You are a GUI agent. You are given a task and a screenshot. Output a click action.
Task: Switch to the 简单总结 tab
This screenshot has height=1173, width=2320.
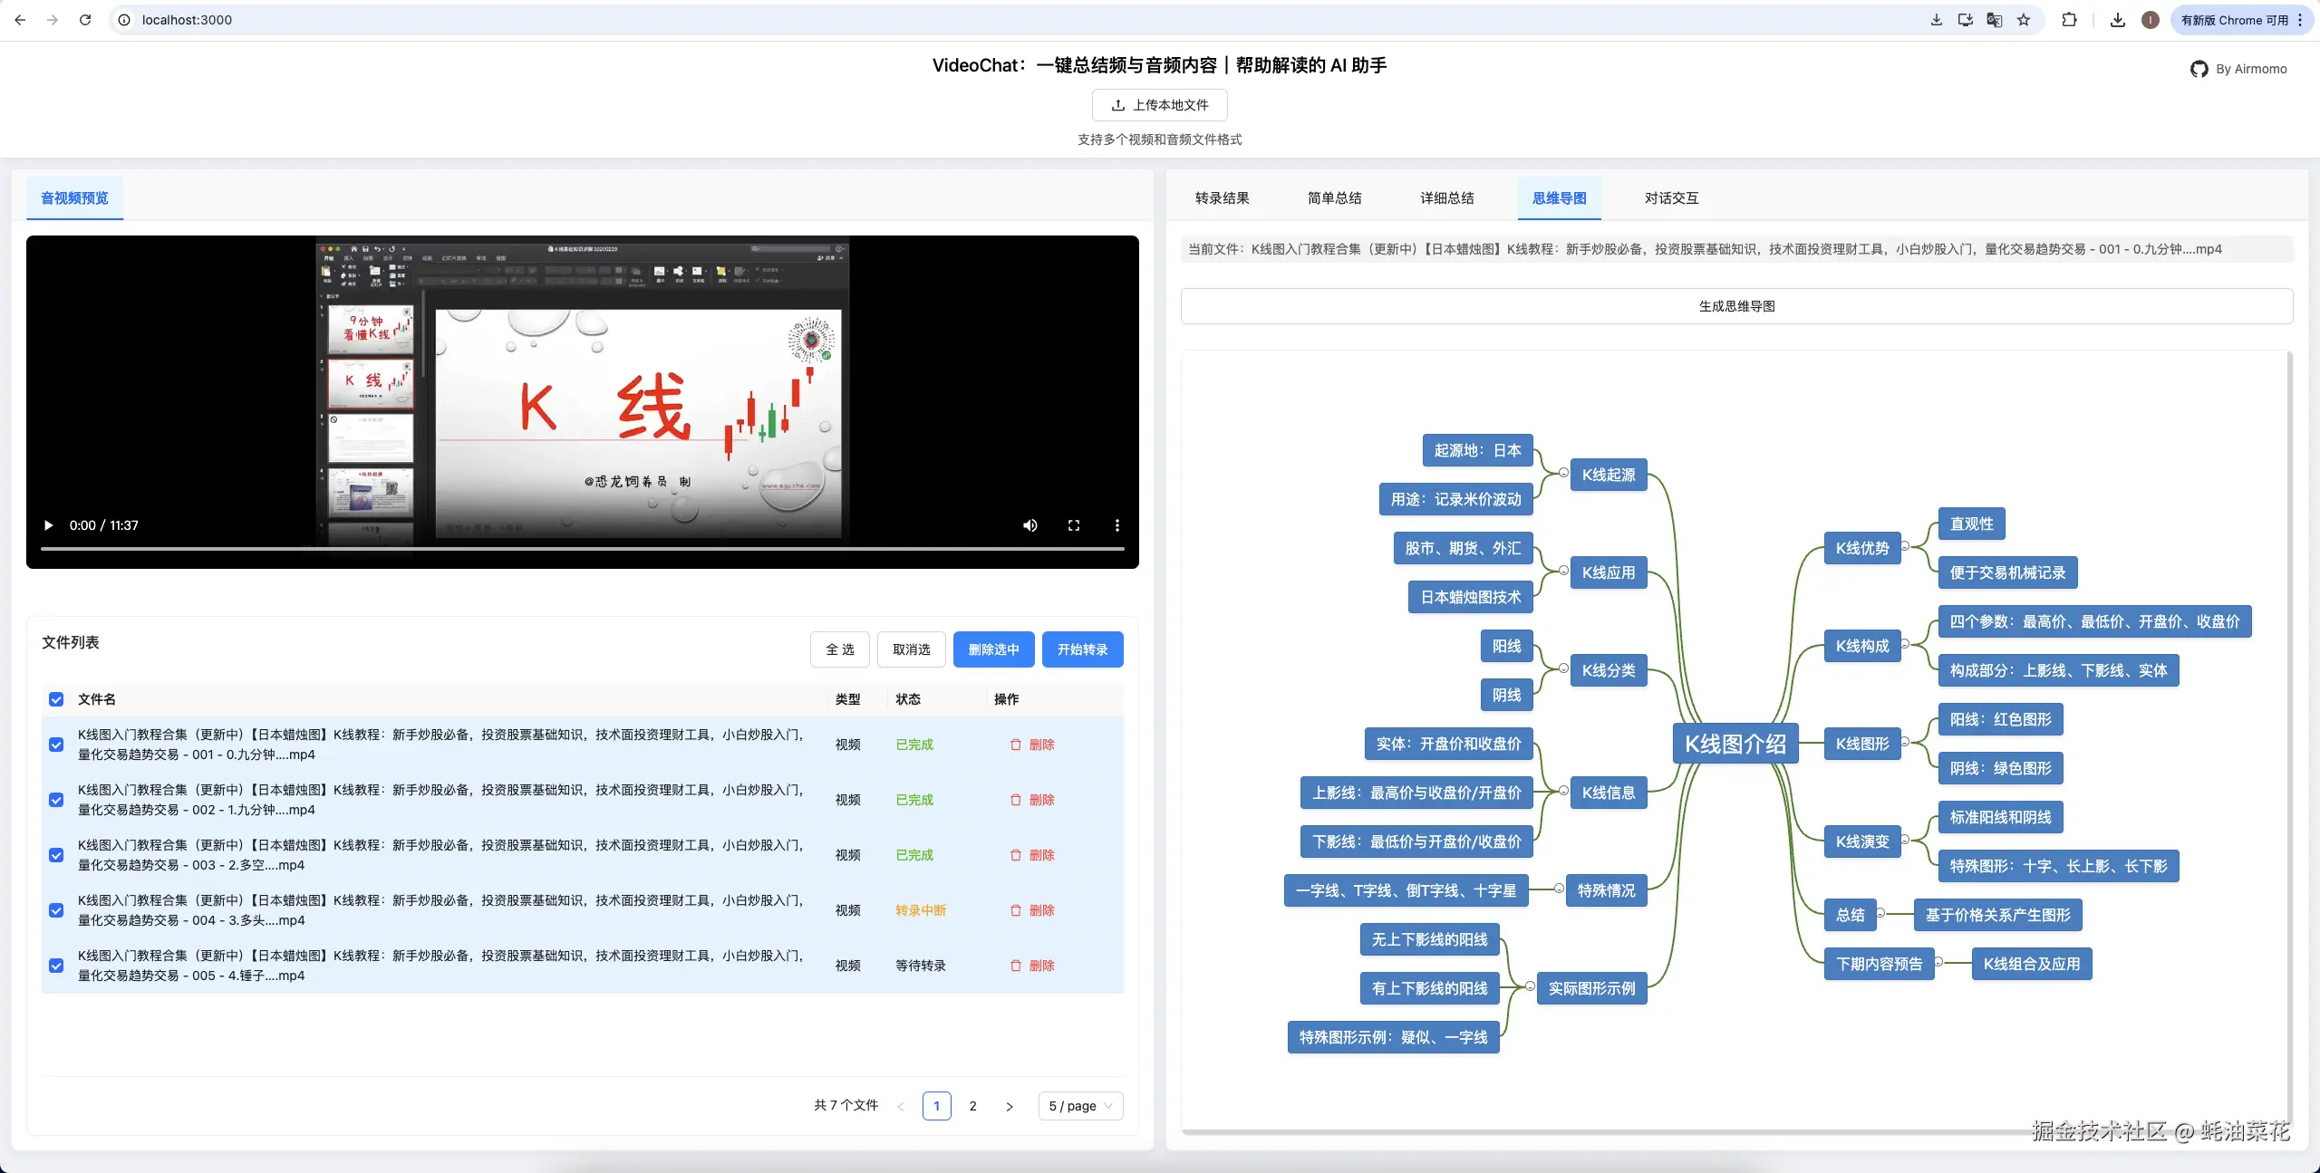click(1332, 197)
